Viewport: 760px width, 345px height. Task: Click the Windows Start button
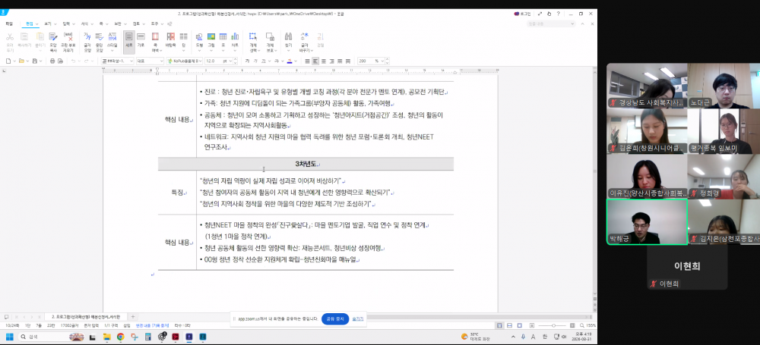tap(9, 337)
